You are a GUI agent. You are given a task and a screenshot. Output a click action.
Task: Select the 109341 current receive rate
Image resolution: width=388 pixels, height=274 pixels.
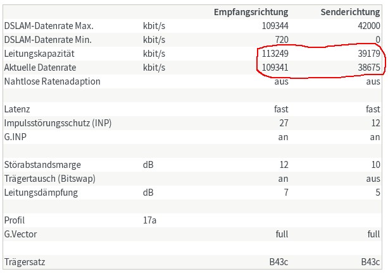click(x=275, y=68)
